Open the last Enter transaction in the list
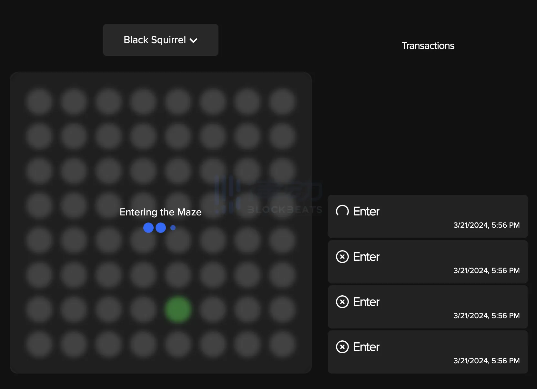Viewport: 537px width, 389px height. click(x=366, y=347)
